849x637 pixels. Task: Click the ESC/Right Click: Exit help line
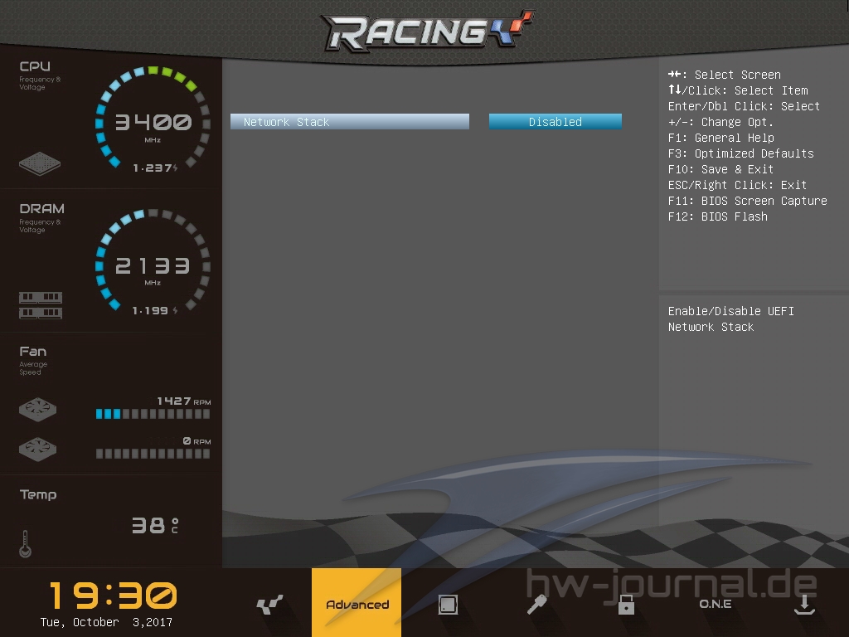tap(737, 185)
